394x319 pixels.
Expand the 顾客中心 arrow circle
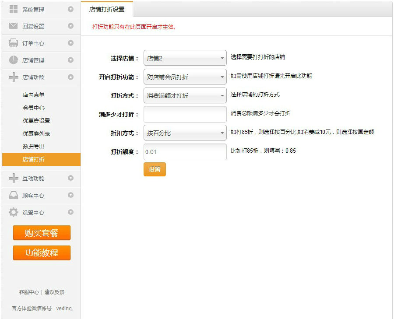coord(70,195)
